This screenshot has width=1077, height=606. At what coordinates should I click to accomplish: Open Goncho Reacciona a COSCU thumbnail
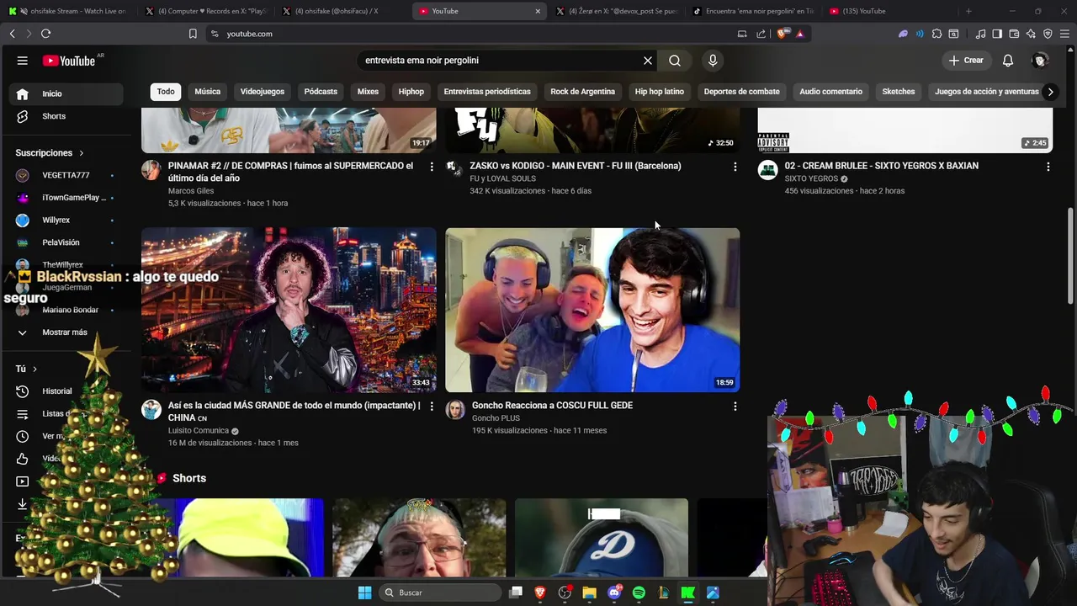[x=592, y=310]
